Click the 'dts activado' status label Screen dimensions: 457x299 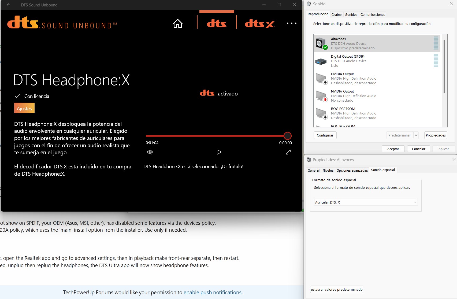tap(219, 93)
